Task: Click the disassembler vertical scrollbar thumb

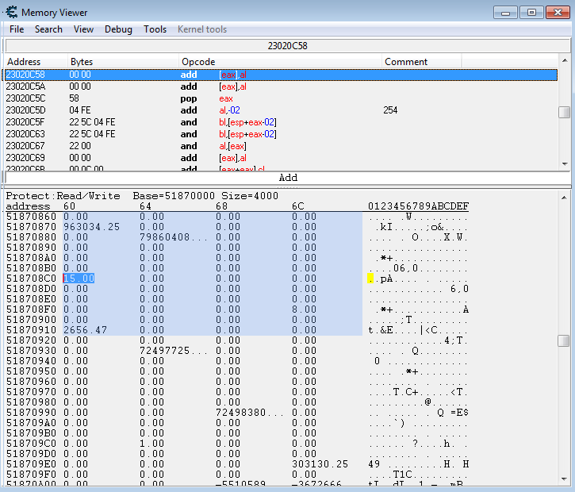Action: tap(564, 113)
